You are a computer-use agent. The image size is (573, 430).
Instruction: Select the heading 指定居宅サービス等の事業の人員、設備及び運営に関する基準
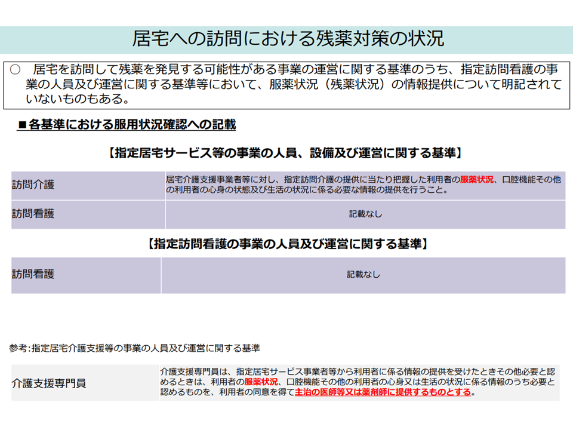coord(285,153)
